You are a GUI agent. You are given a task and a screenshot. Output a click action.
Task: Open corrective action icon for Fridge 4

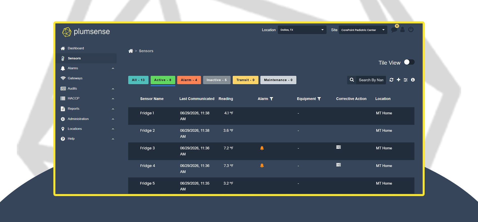(339, 165)
